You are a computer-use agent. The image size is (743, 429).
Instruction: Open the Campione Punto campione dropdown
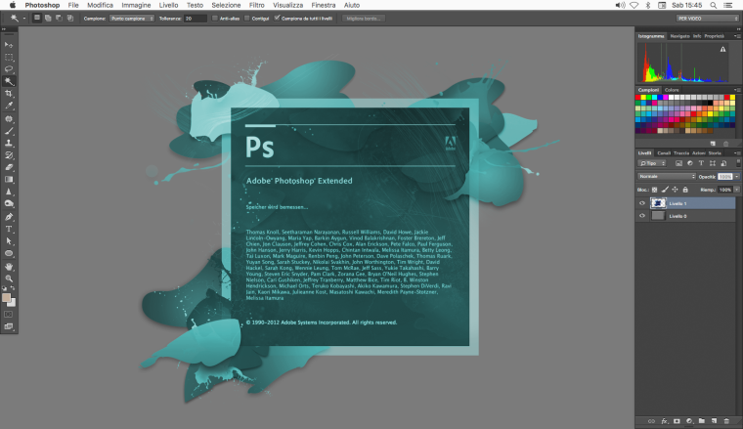[132, 18]
